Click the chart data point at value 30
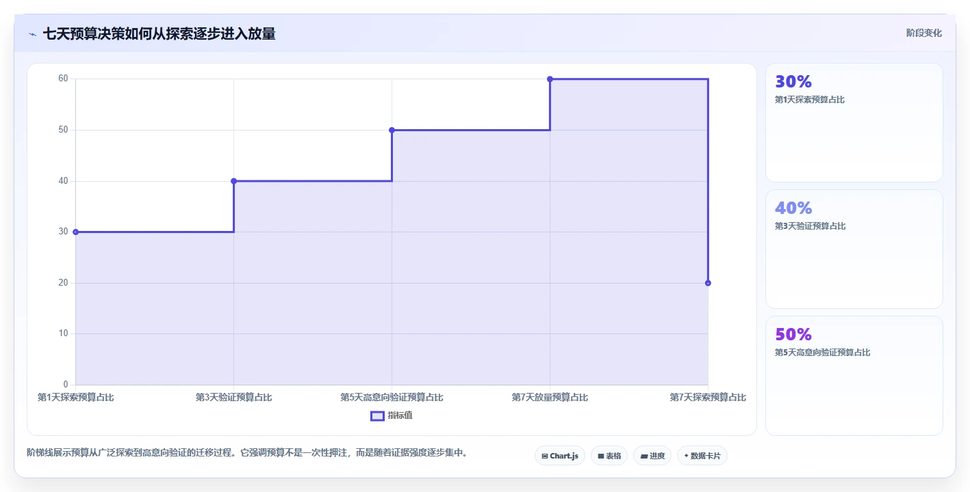 click(75, 232)
